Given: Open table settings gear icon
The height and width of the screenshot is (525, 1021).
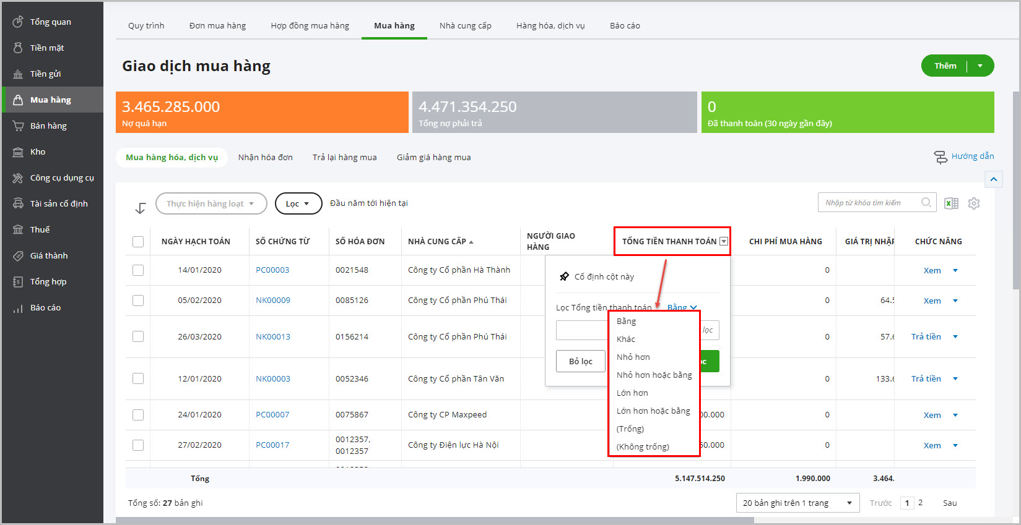Looking at the screenshot, I should (974, 203).
